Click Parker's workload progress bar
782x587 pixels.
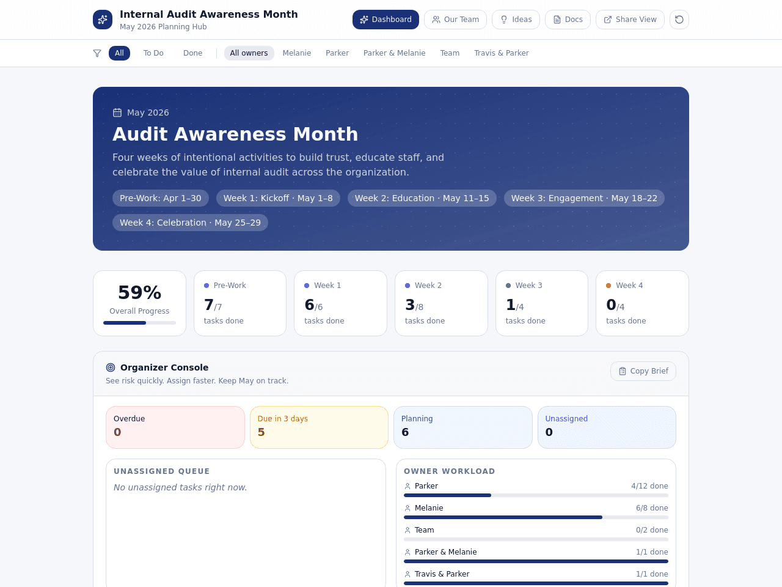click(536, 495)
